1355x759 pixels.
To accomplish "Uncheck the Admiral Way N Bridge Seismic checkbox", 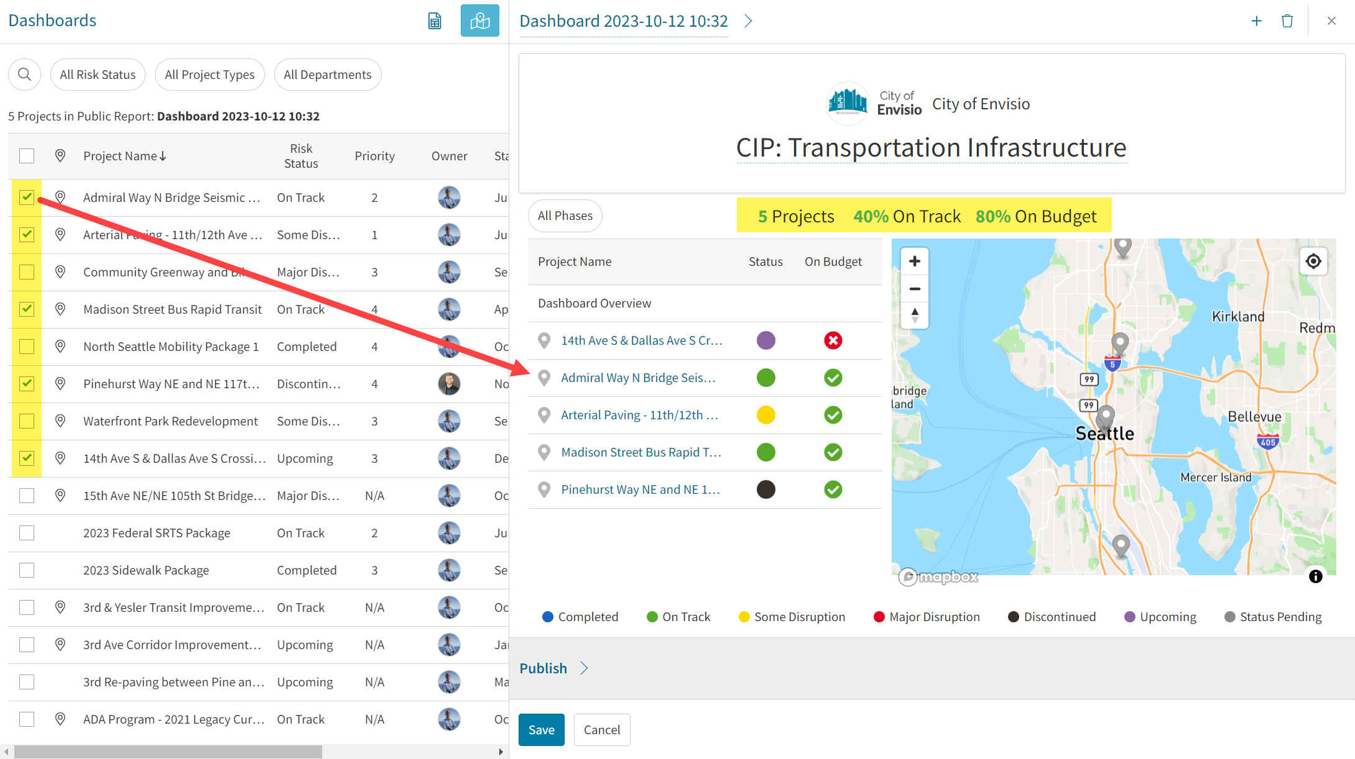I will coord(26,198).
